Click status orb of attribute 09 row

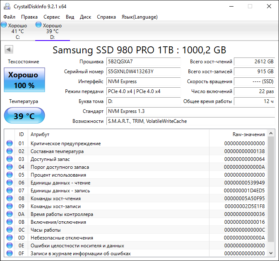click(10, 206)
